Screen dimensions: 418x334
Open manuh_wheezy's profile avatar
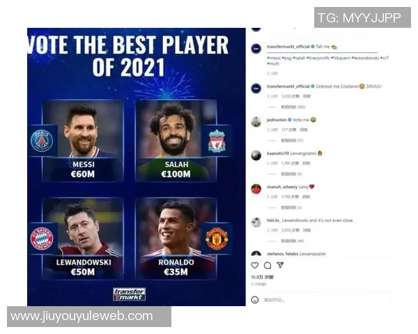(x=256, y=189)
